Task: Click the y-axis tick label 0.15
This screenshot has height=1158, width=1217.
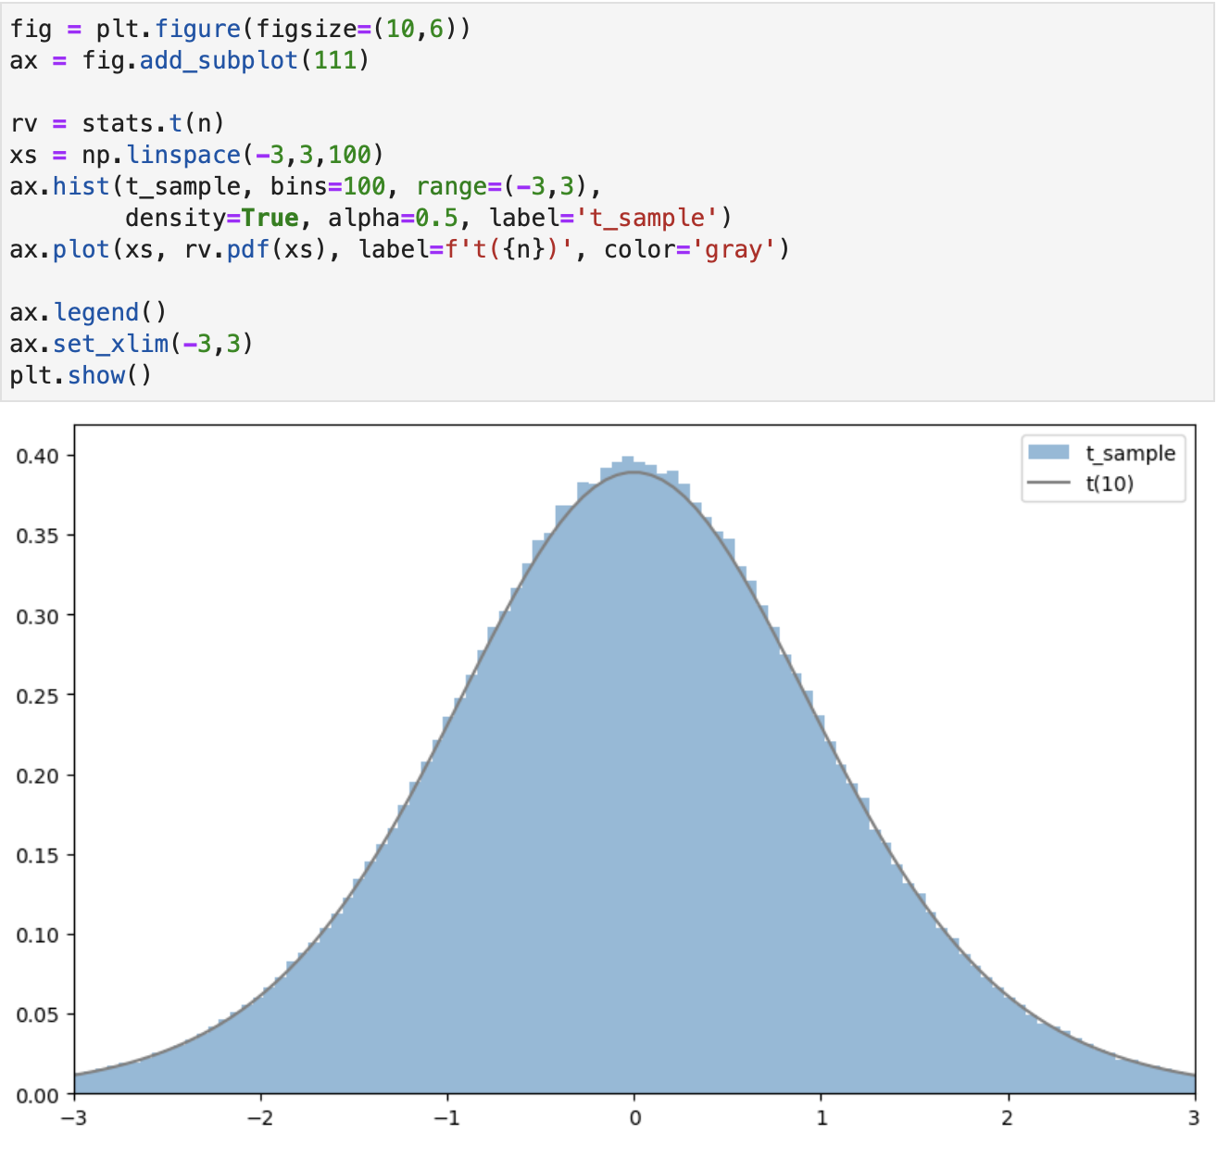Action: [38, 855]
